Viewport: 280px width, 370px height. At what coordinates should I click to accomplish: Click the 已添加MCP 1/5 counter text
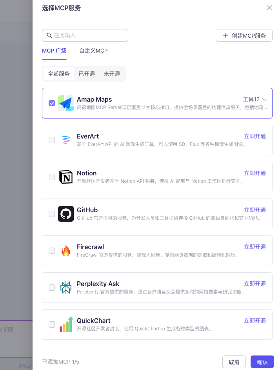(x=61, y=362)
